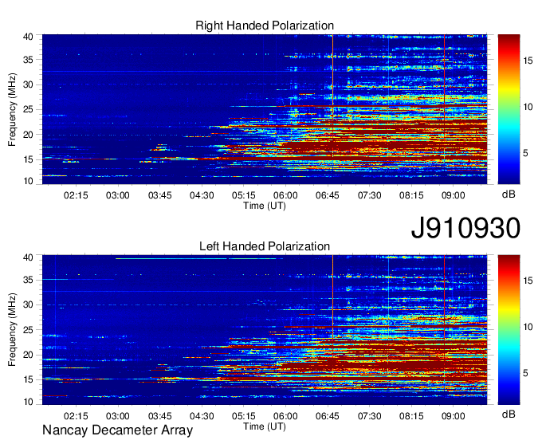
Task: Click the Time (UT) label under Right Handed plot
Action: (265, 206)
